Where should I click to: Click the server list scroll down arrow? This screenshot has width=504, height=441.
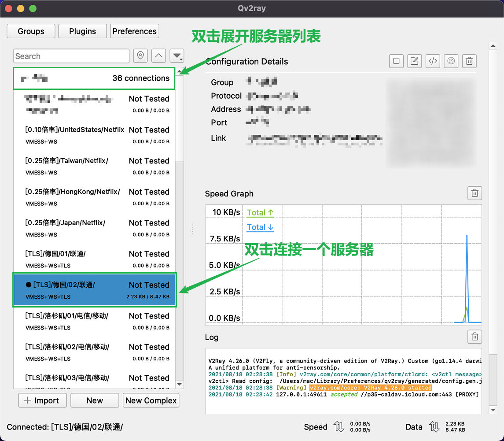(179, 384)
